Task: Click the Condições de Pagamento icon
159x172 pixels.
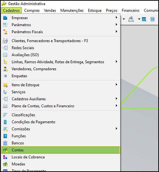Action: 5,122
